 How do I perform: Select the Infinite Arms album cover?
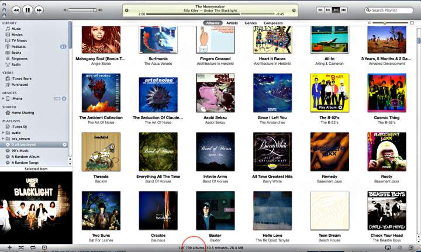coord(215,151)
